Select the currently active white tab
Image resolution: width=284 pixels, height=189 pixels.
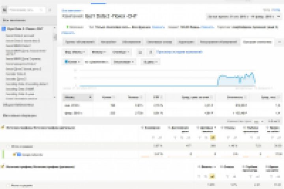[x=257, y=42]
